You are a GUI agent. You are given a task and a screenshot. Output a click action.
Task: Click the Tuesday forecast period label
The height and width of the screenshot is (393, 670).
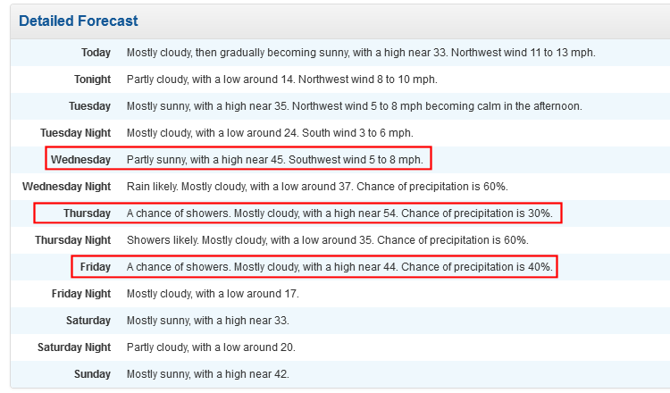(x=89, y=106)
